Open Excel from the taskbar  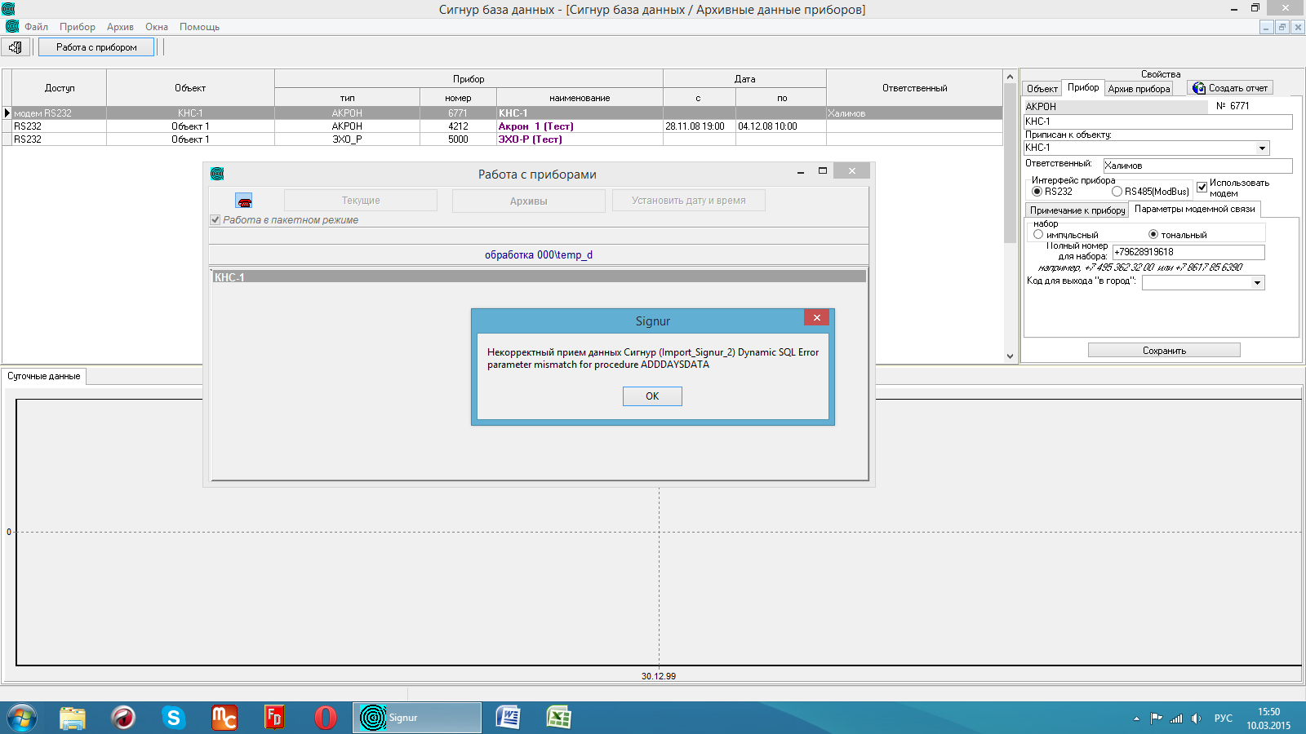click(558, 718)
